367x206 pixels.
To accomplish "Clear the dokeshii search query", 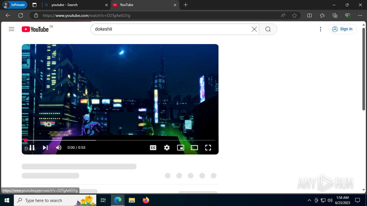I will pos(254,29).
